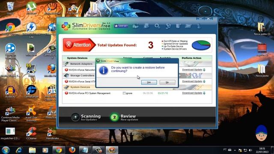Confirm restore point creation with Yes
The width and height of the screenshot is (274, 154).
point(149,82)
